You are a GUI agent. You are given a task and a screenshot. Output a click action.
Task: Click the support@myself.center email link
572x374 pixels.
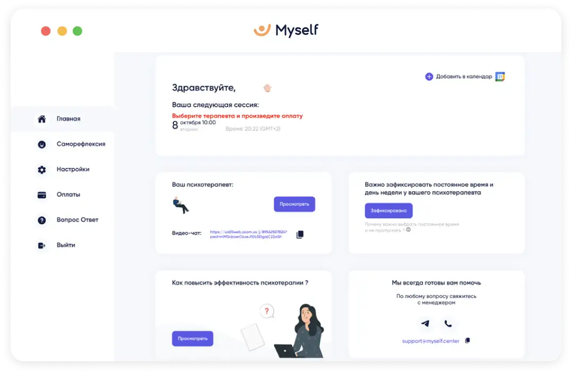[431, 341]
